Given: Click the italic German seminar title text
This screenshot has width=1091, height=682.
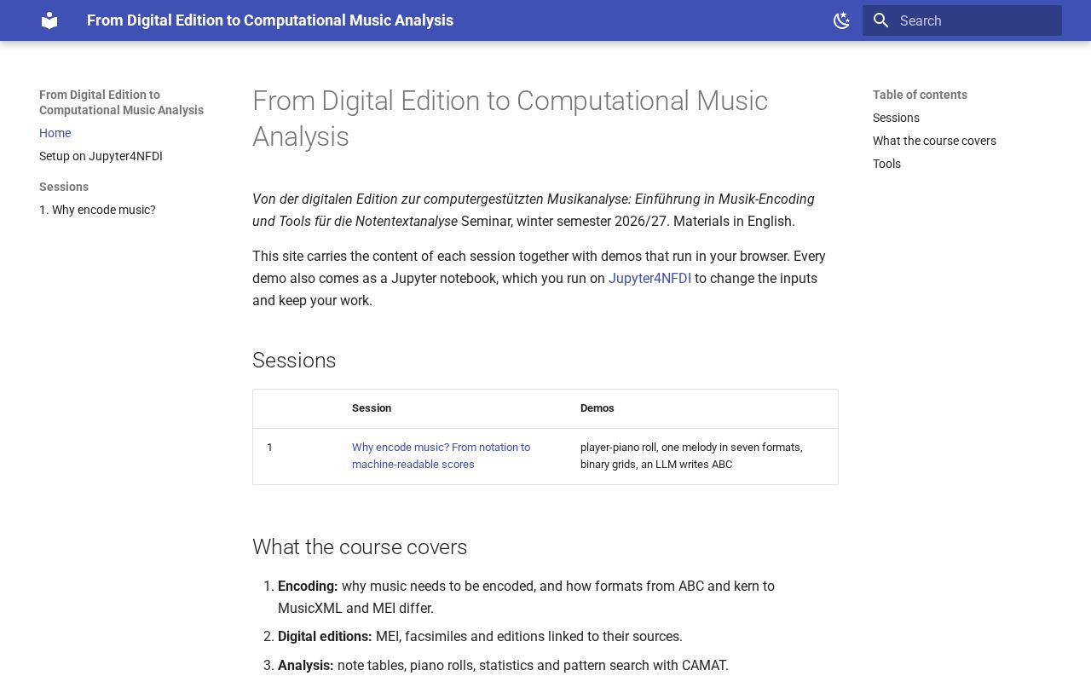Looking at the screenshot, I should tap(534, 210).
